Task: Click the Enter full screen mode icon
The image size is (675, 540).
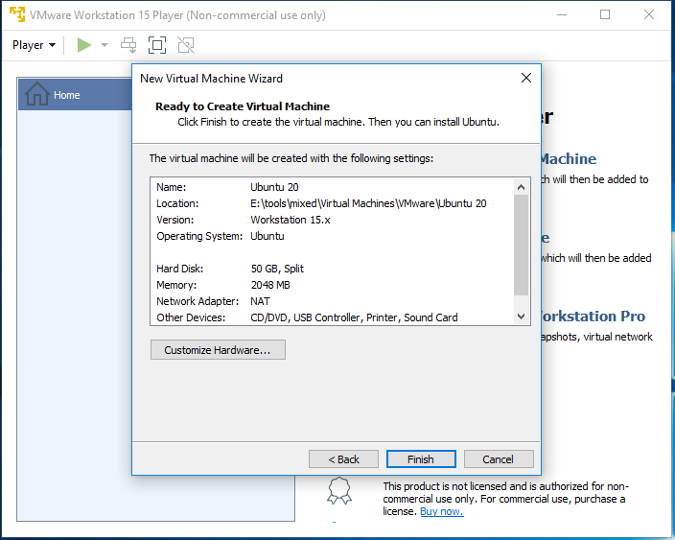Action: pos(157,45)
